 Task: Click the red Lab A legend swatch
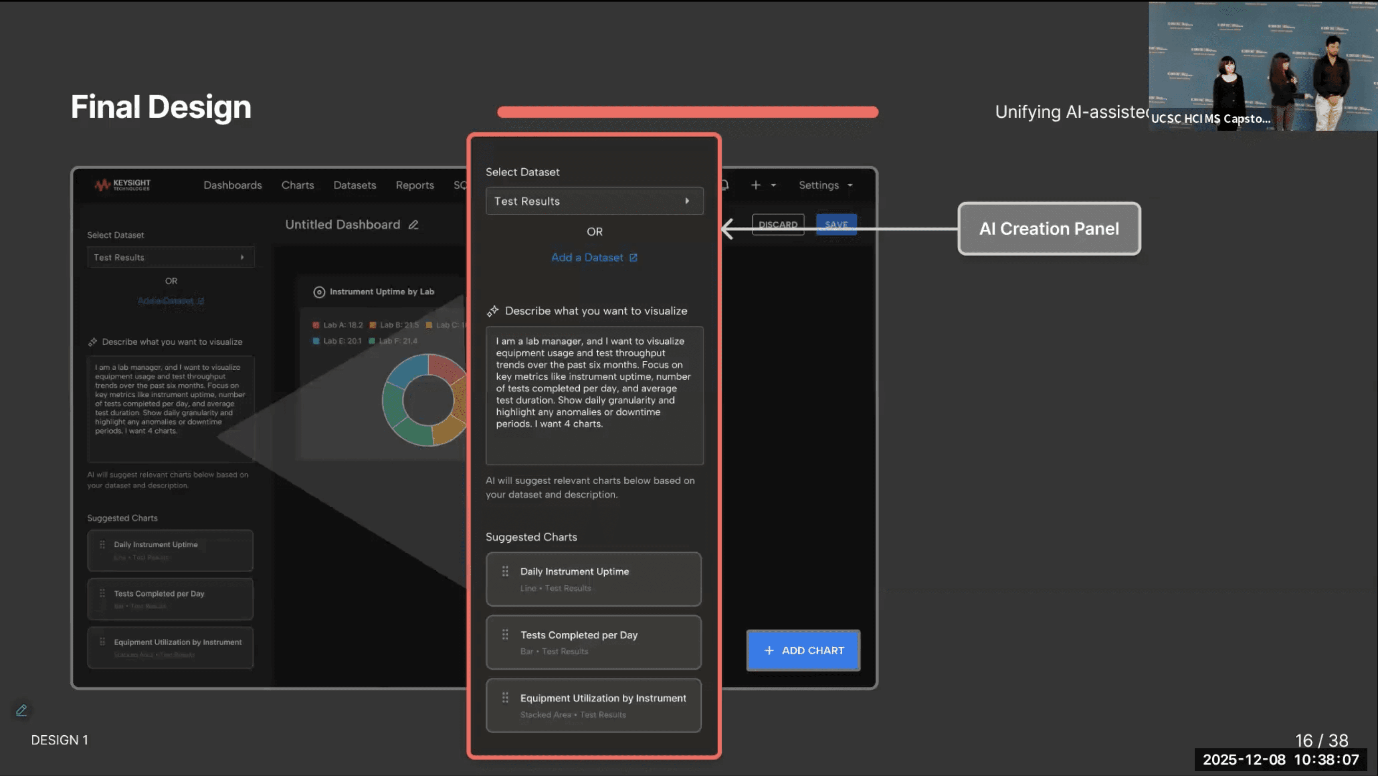click(x=316, y=325)
